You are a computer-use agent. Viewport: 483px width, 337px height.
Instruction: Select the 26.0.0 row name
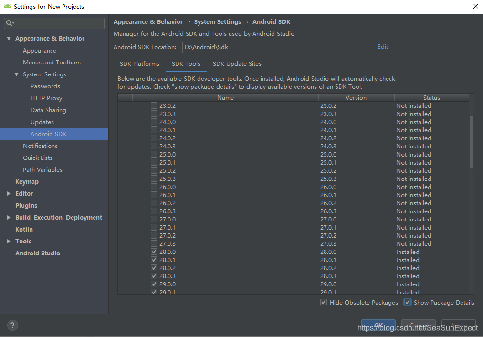pos(168,187)
